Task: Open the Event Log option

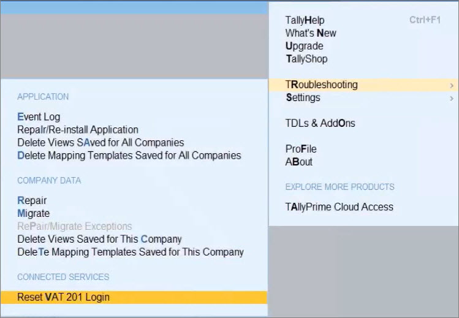Action: [39, 117]
